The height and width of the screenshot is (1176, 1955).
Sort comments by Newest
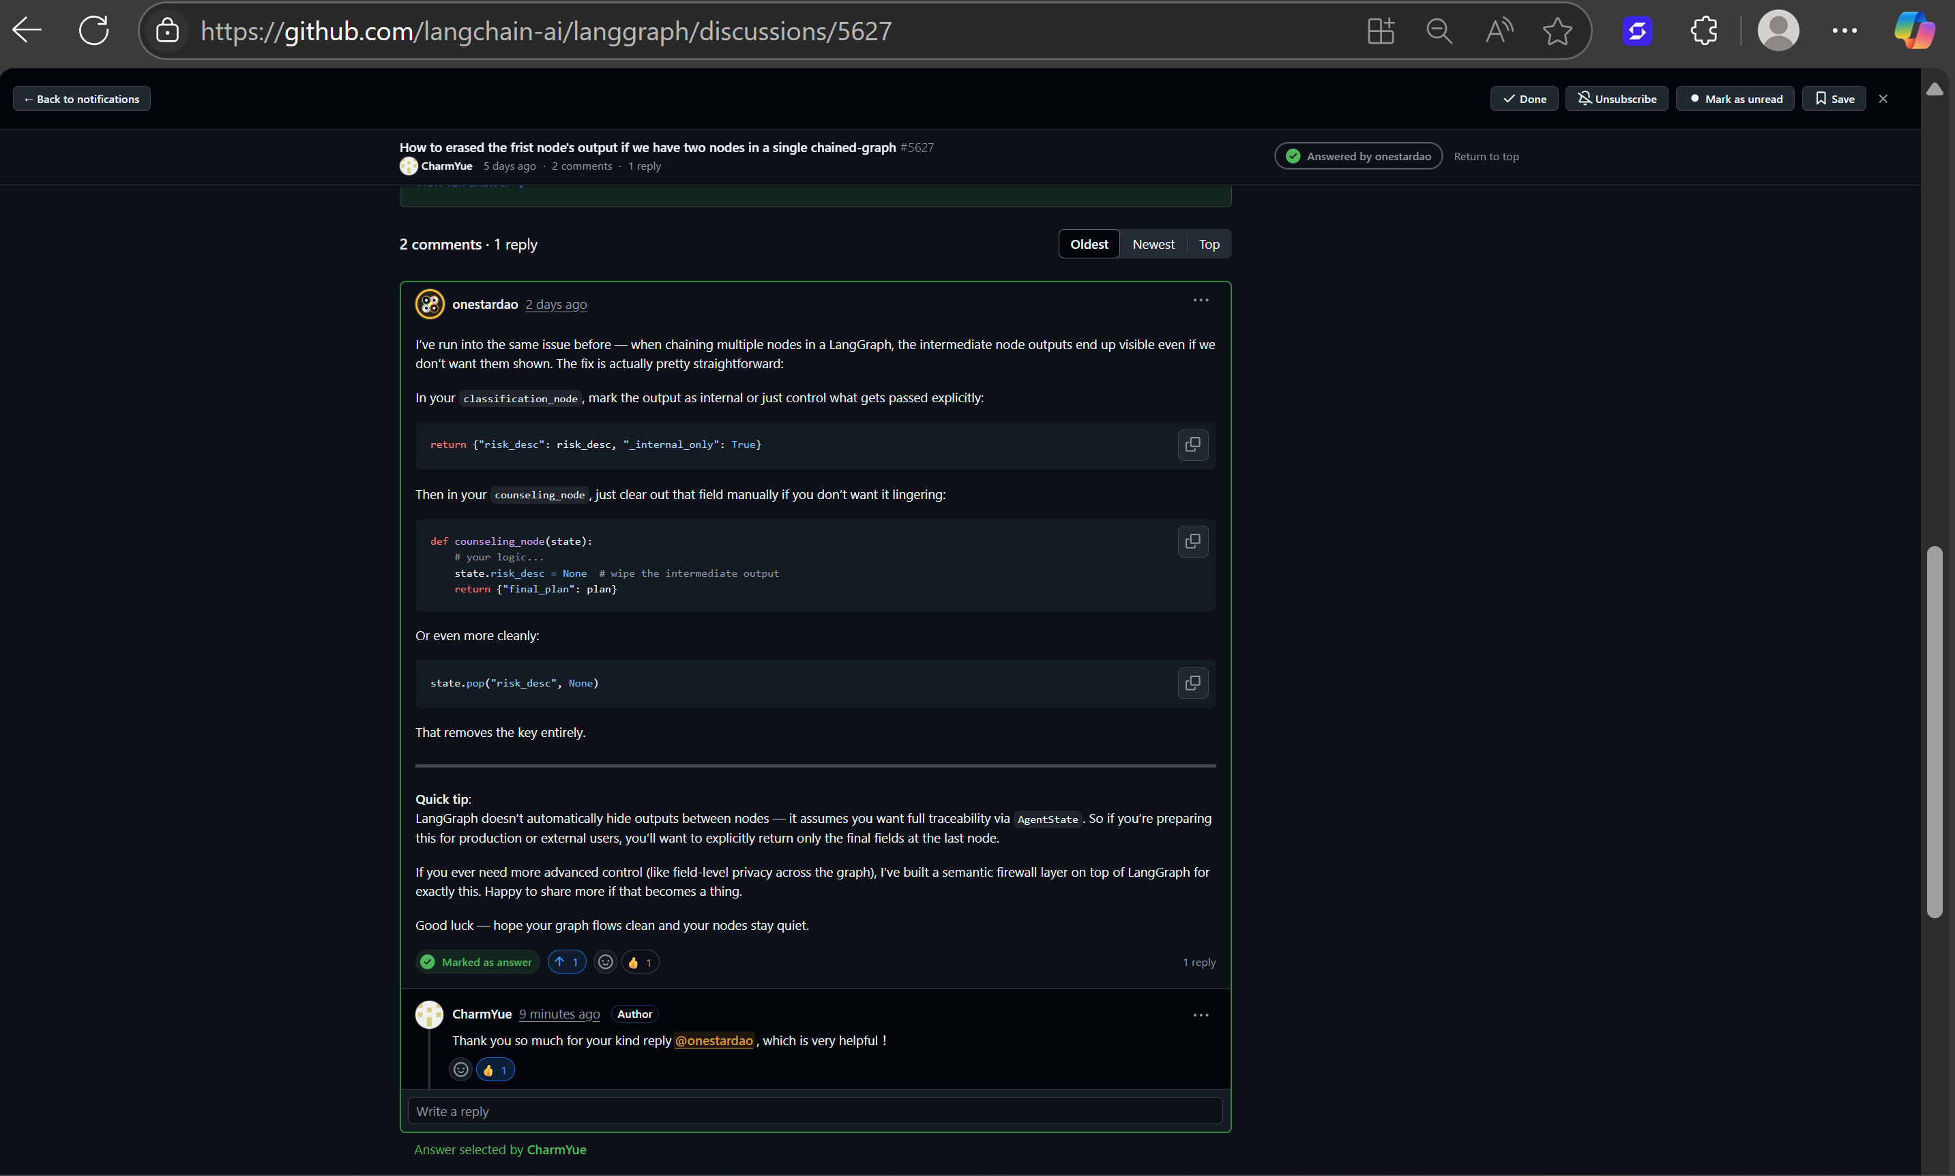click(1153, 244)
